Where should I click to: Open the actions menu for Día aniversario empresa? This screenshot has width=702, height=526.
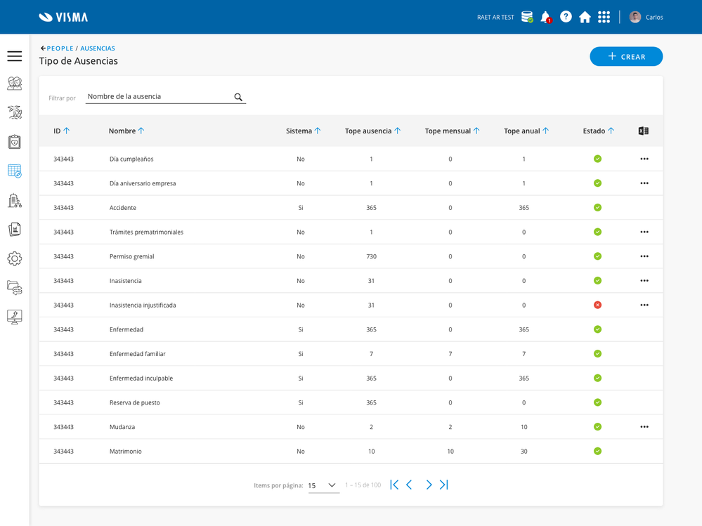click(x=644, y=183)
